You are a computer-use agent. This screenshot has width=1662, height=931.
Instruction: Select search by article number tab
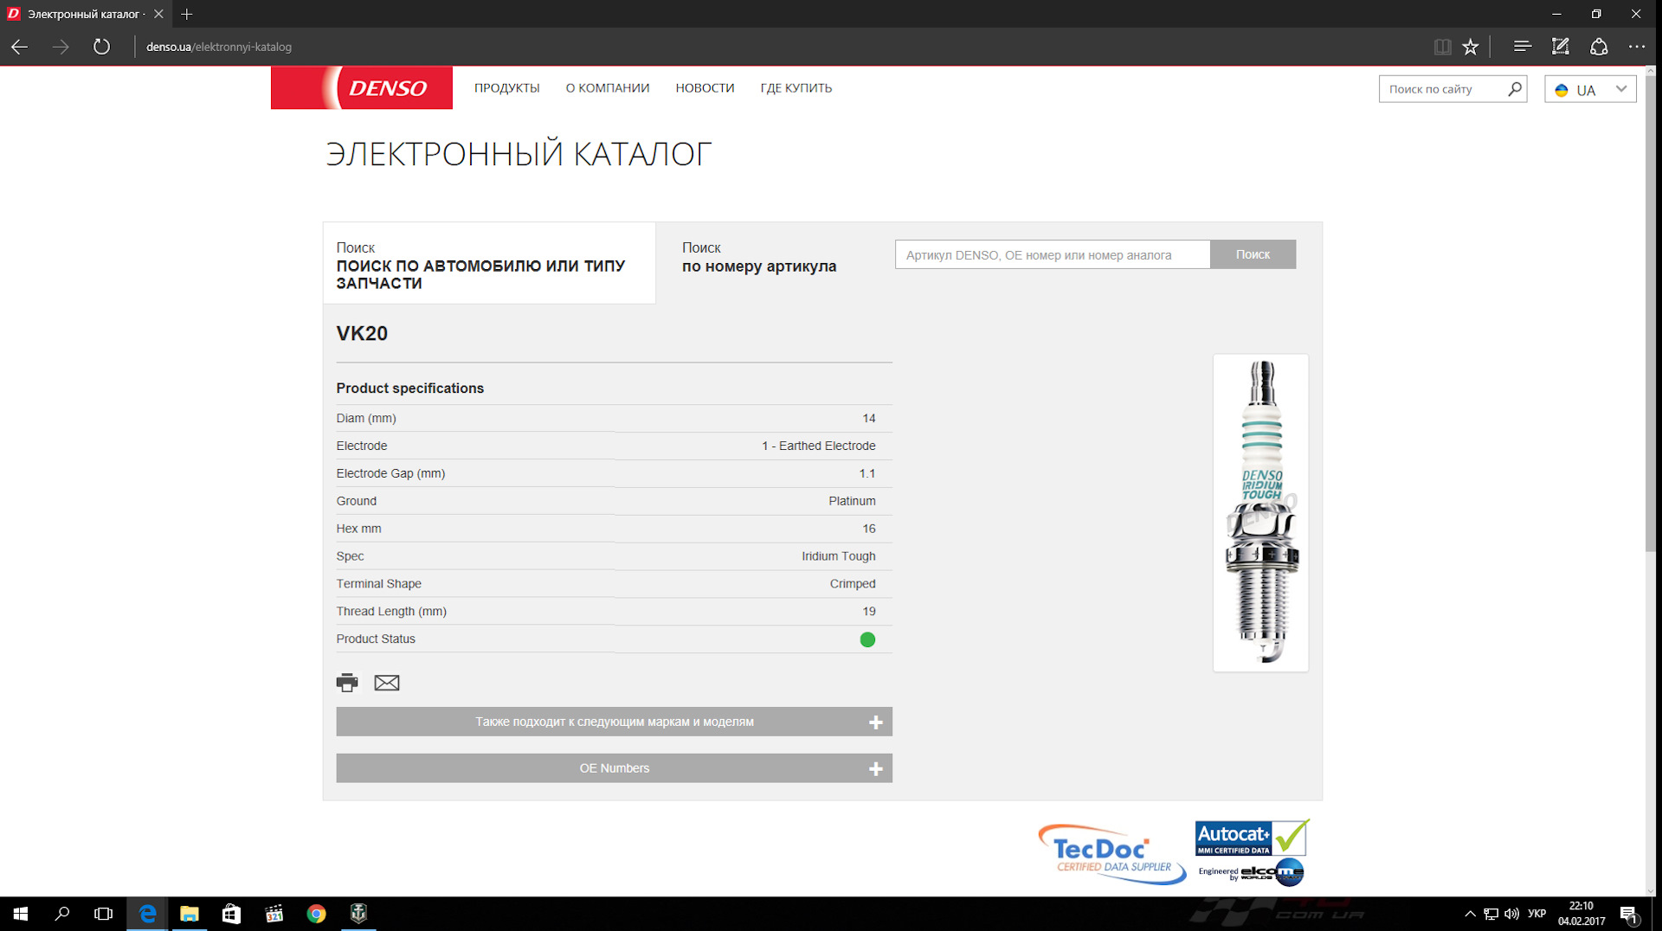click(x=759, y=258)
